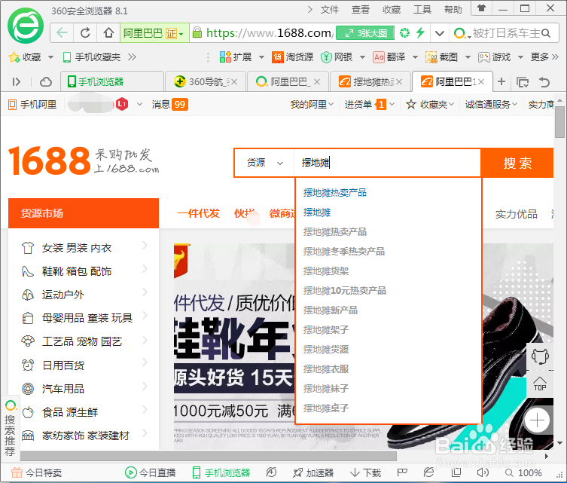Open the 截图 screenshot tool
This screenshot has width=567, height=483.
(441, 57)
